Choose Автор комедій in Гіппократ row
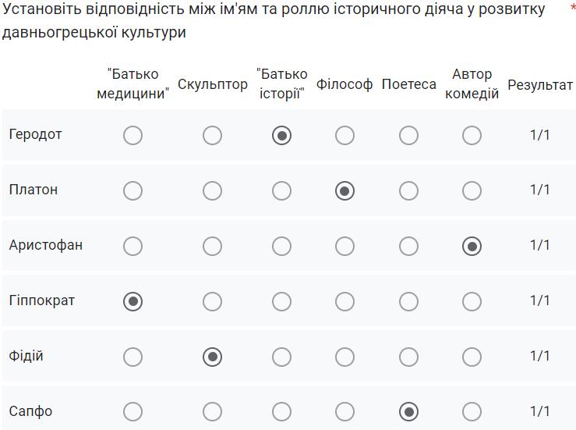Viewport: 576px width, 430px height. point(472,301)
